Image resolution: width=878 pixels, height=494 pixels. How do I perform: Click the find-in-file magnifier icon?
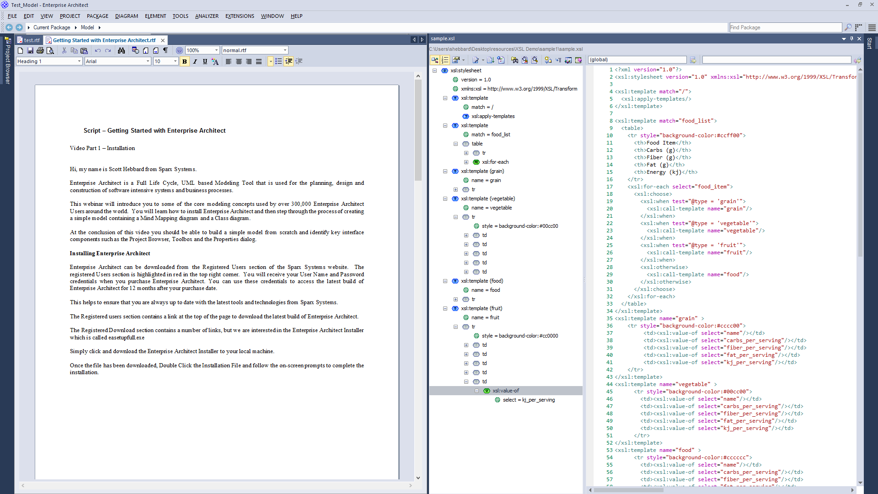525,60
